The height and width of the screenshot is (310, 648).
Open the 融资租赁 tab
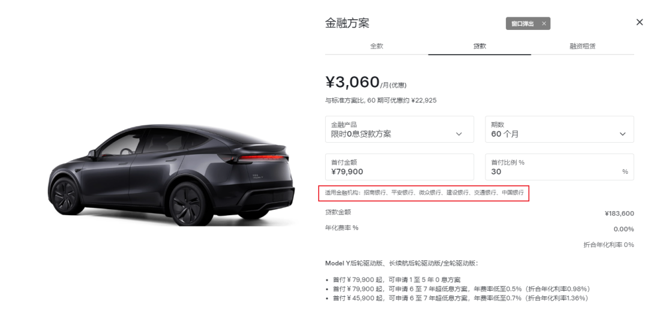point(582,46)
